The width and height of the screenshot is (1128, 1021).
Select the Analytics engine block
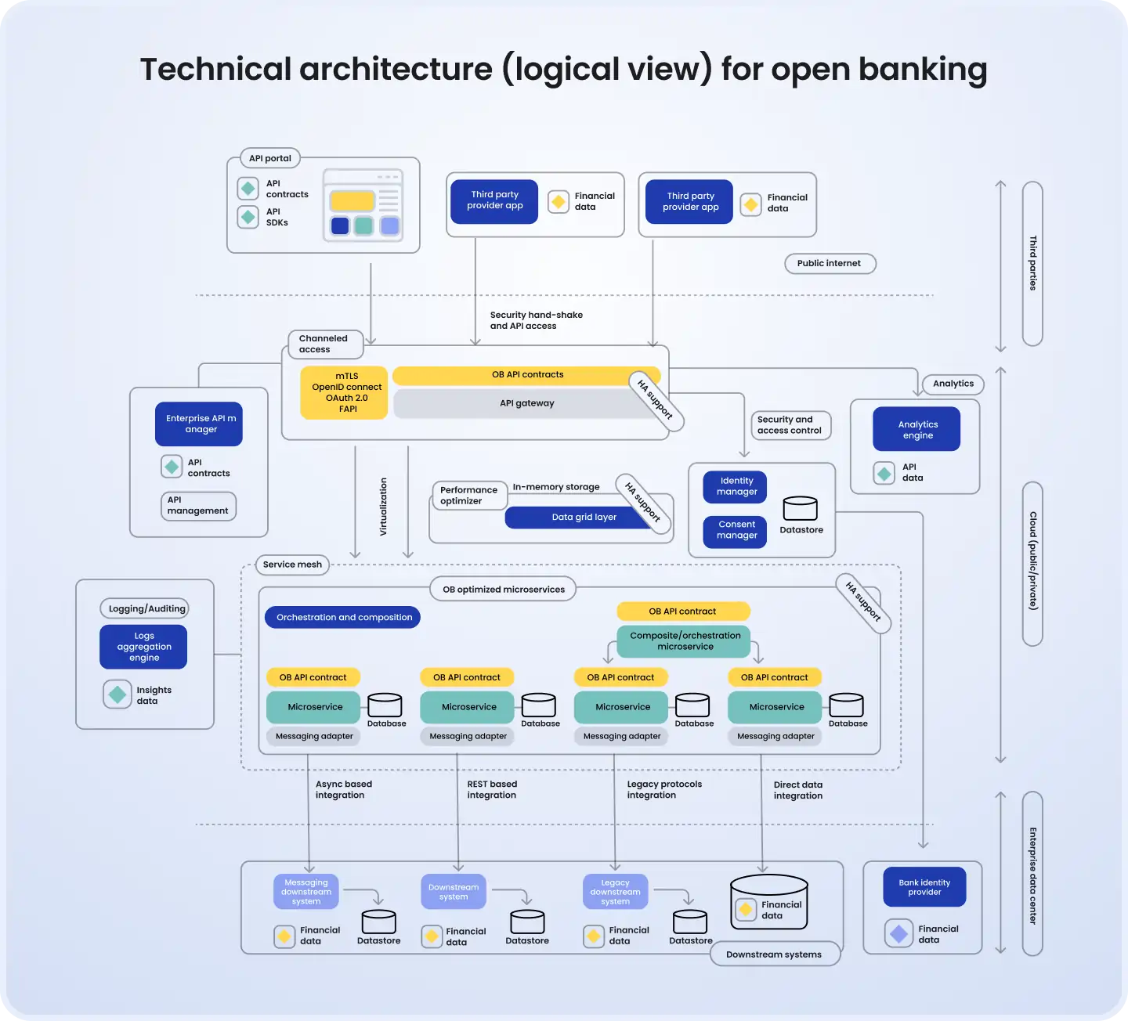coord(916,429)
